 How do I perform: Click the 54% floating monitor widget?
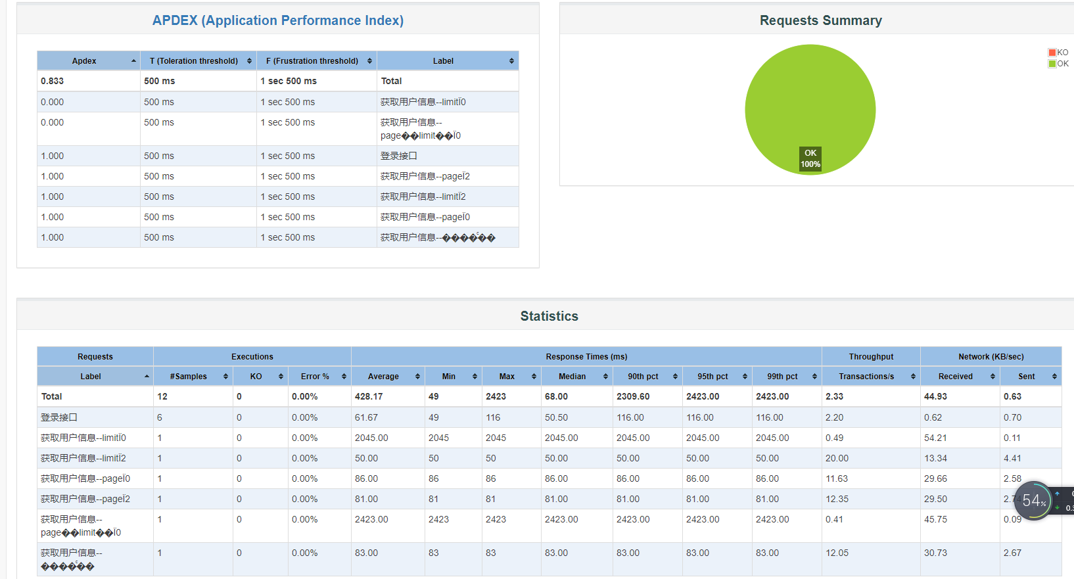point(1033,501)
